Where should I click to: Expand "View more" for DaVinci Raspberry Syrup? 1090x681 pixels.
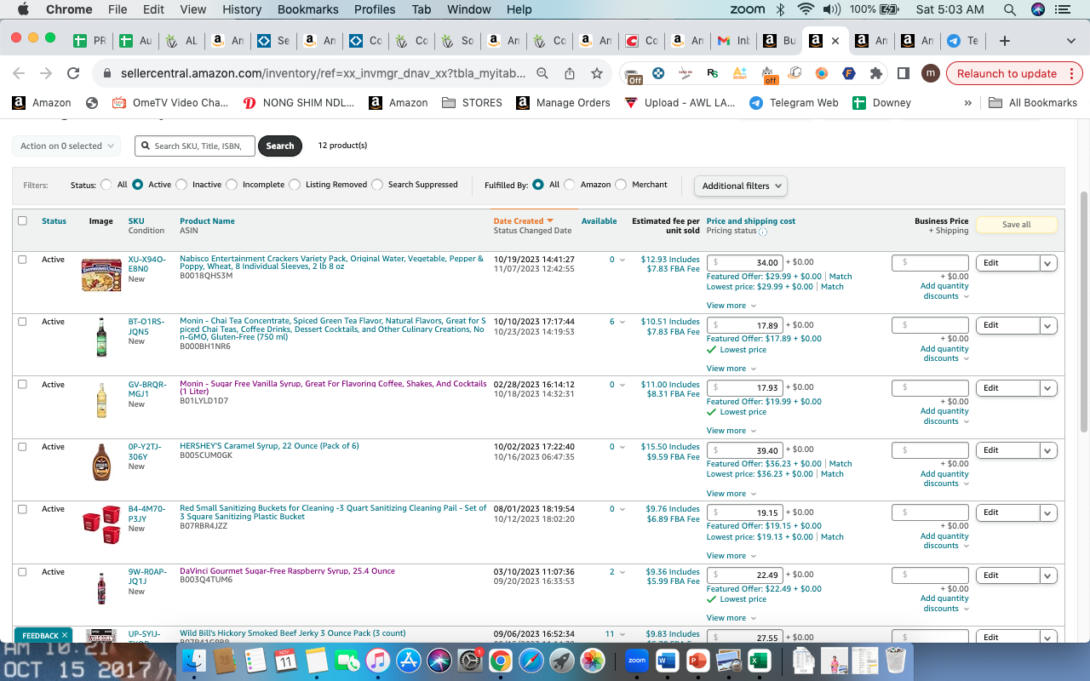[x=731, y=618]
